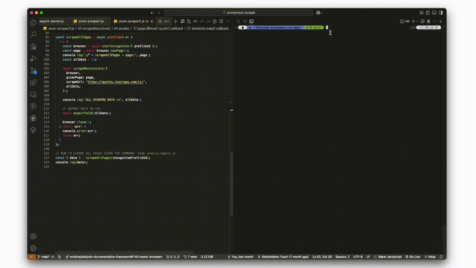The width and height of the screenshot is (476, 268).
Task: Open the GitHub view in the sidebar
Action: click(33, 118)
